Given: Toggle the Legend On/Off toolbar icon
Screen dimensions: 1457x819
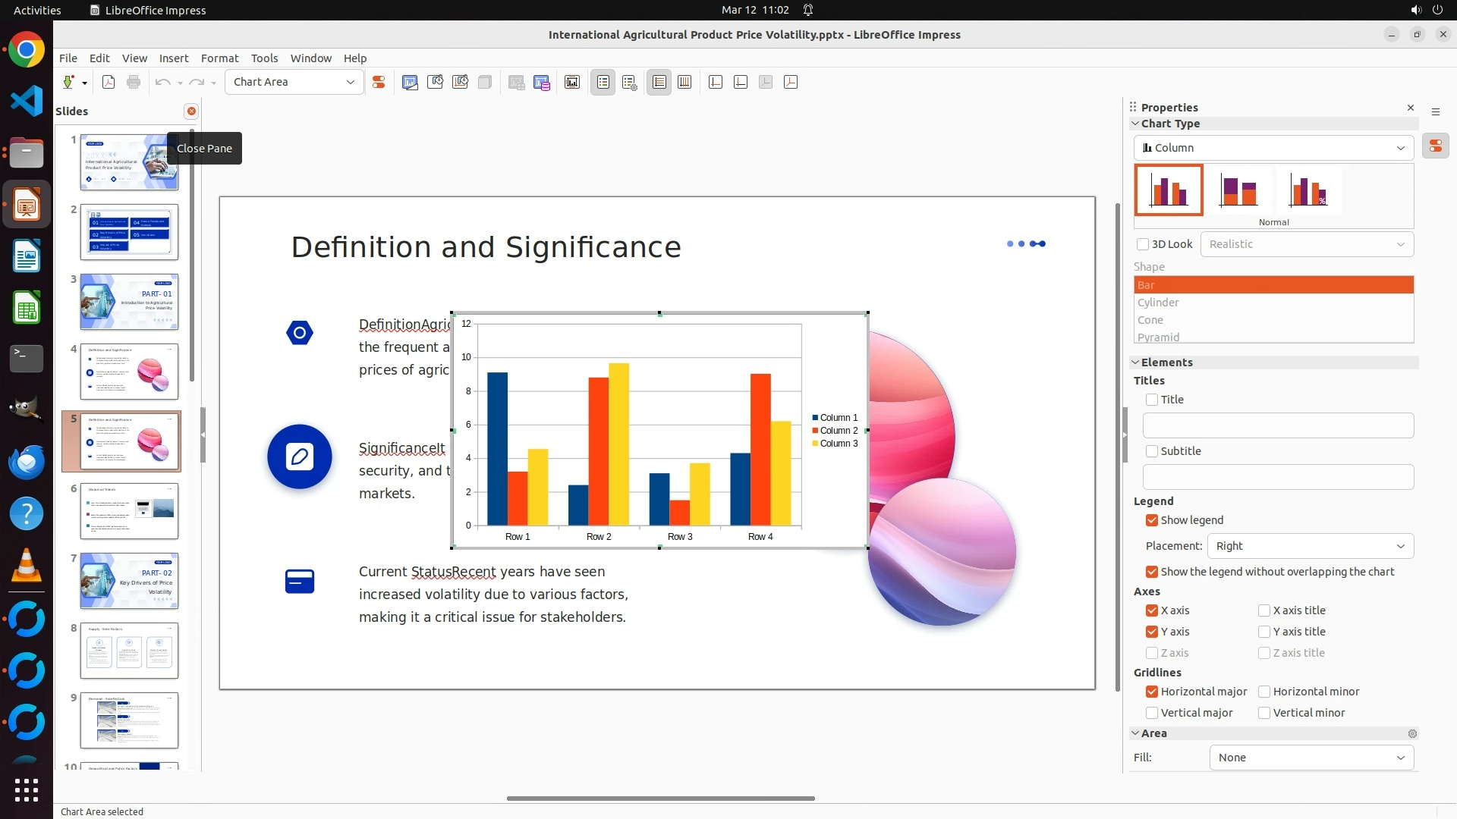Looking at the screenshot, I should (603, 82).
